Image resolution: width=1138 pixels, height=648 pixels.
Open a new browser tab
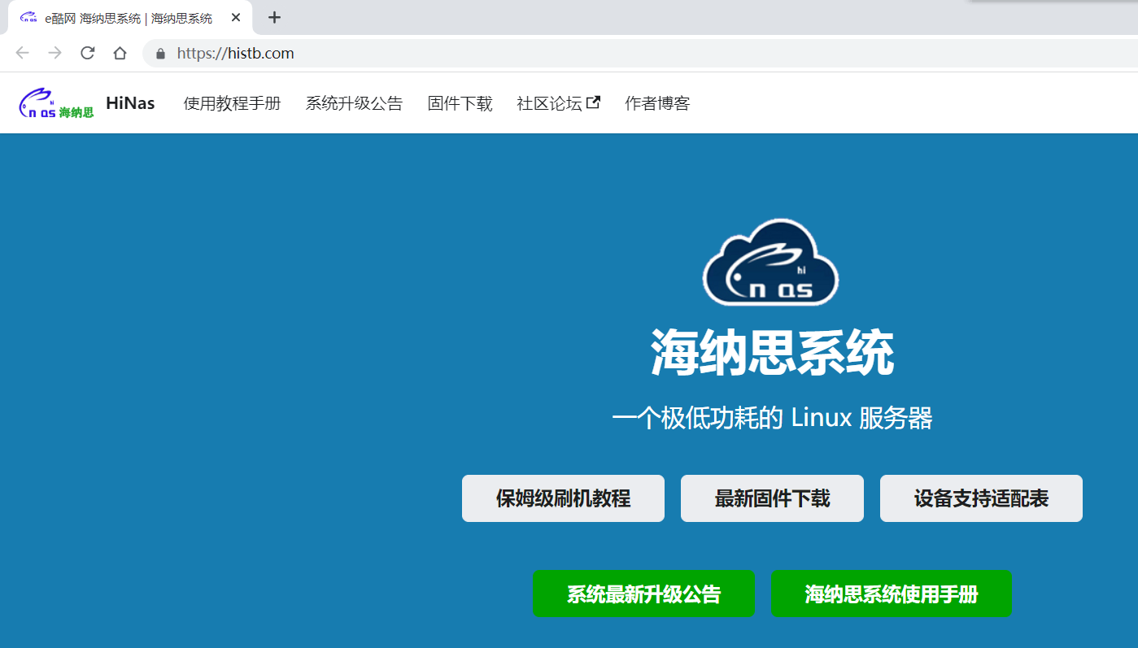coord(274,17)
